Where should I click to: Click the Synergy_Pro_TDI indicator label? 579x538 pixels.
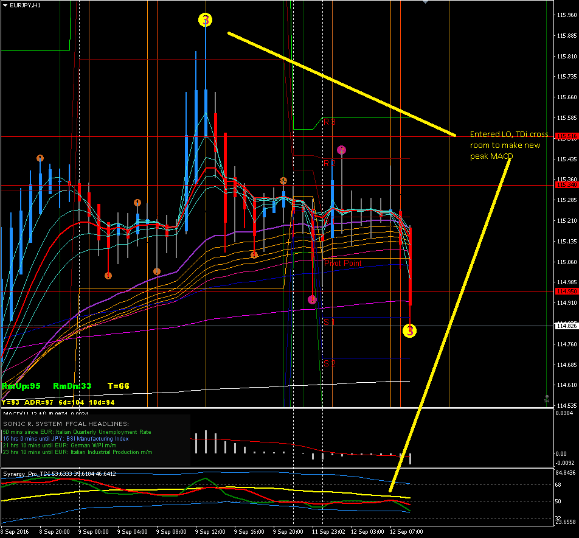pyautogui.click(x=59, y=473)
